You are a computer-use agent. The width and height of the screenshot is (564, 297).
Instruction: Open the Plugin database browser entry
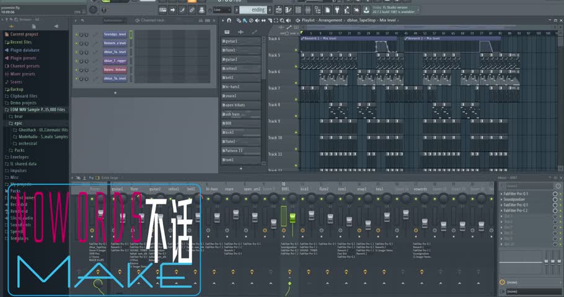(x=24, y=50)
